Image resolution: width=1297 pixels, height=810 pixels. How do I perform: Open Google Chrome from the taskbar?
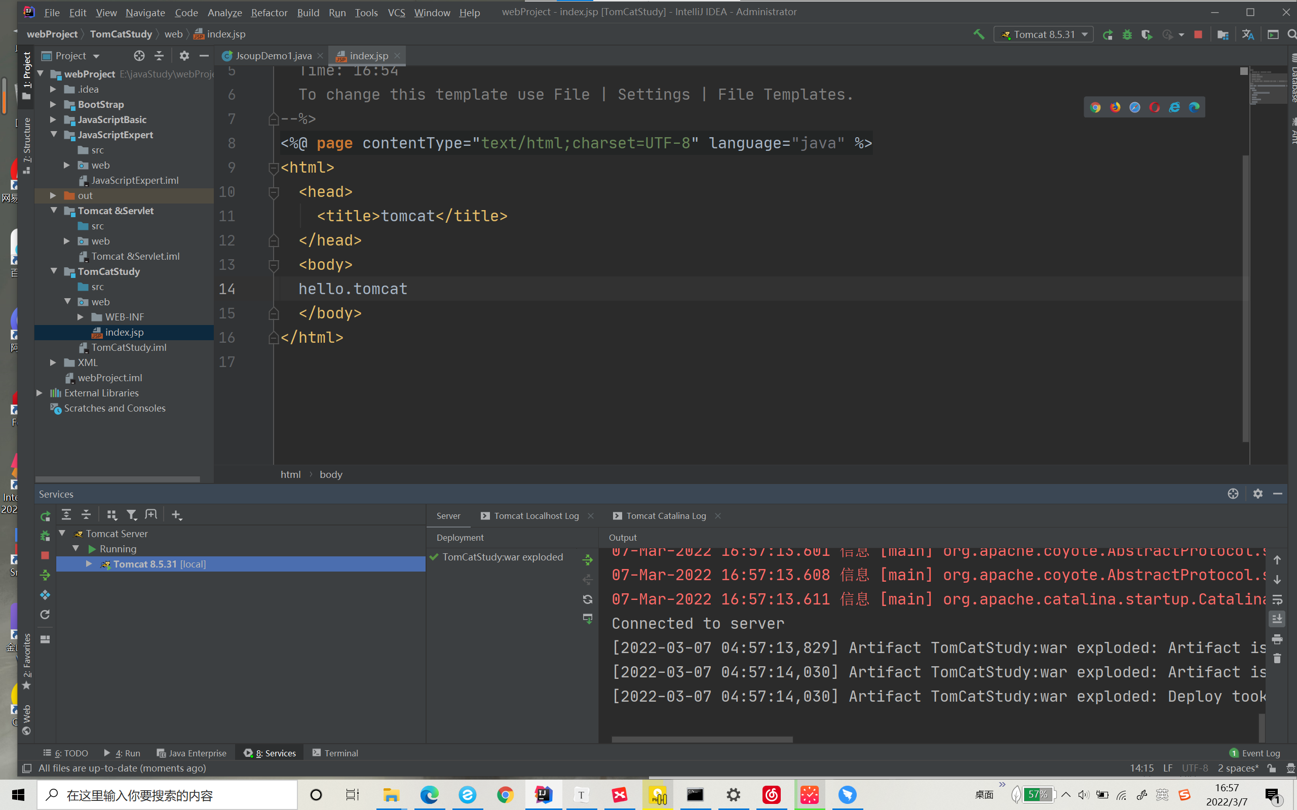tap(505, 795)
